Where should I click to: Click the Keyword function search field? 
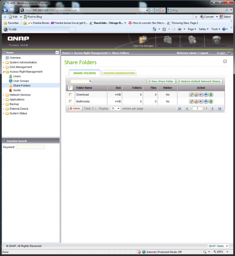(x=30, y=147)
